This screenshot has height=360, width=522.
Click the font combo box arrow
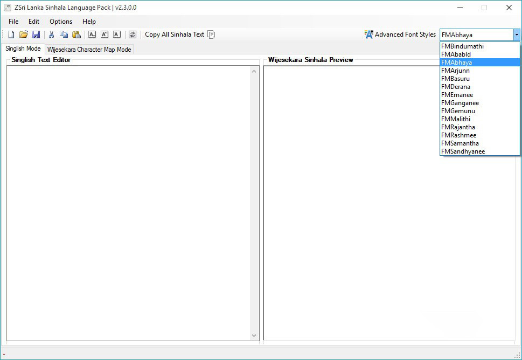(x=516, y=34)
